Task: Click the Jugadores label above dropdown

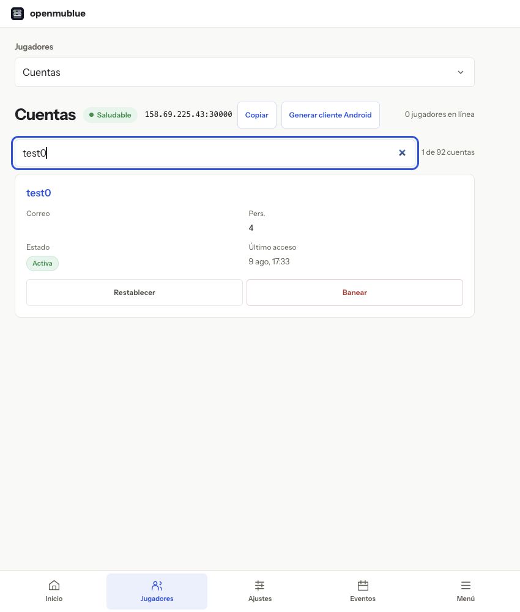Action: click(34, 47)
